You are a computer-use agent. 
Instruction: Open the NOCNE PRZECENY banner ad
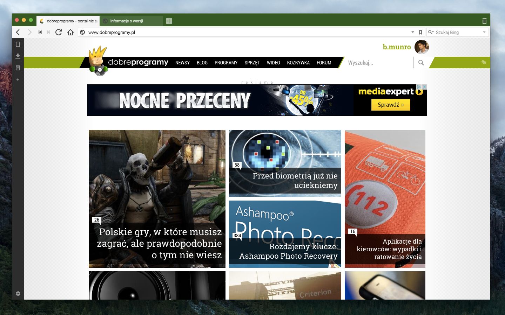coord(257,100)
